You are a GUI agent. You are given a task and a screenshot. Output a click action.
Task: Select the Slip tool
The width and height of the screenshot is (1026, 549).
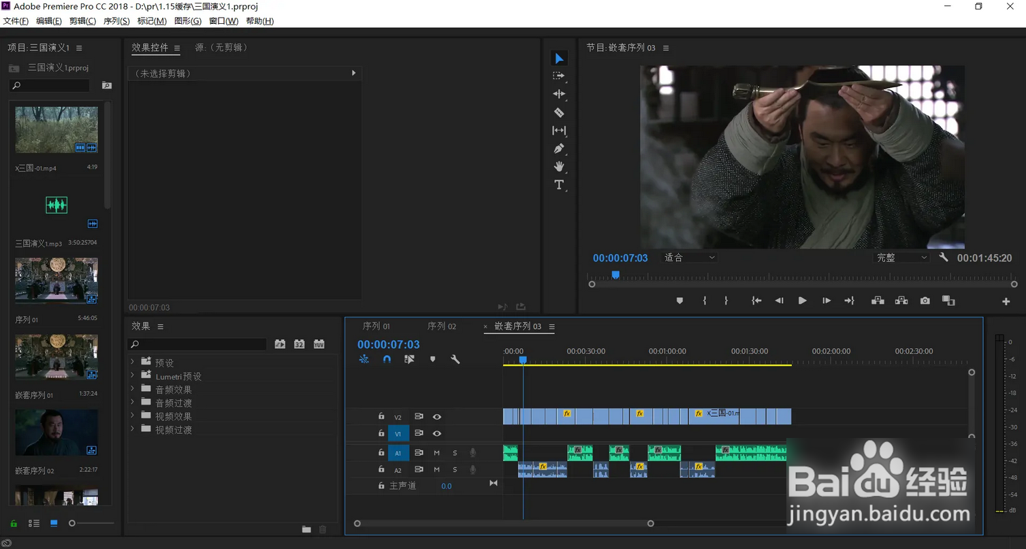pyautogui.click(x=559, y=130)
